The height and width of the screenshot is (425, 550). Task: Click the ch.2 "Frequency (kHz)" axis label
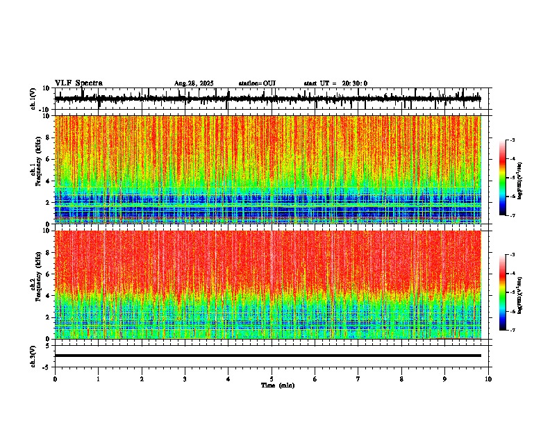(38, 276)
